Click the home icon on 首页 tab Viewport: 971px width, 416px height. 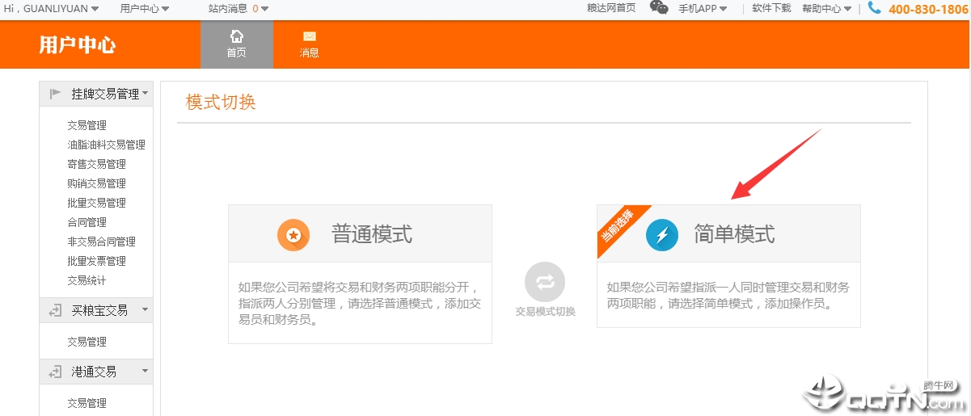(x=236, y=36)
